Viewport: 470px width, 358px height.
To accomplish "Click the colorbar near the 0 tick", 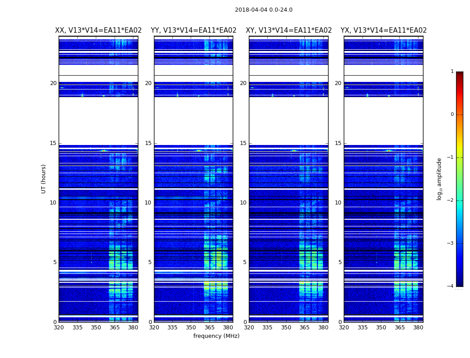I will coord(460,115).
